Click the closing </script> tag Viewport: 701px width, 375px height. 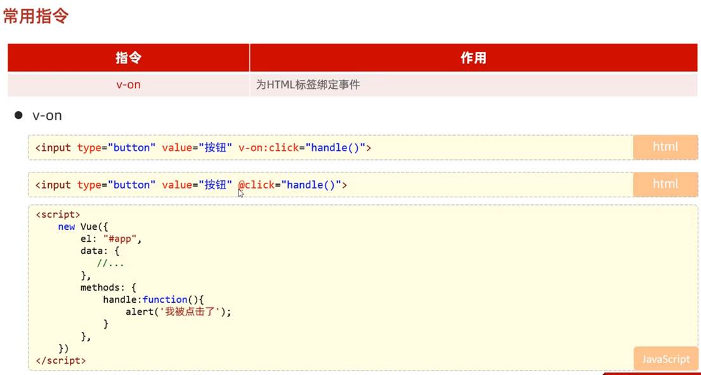[x=60, y=360]
